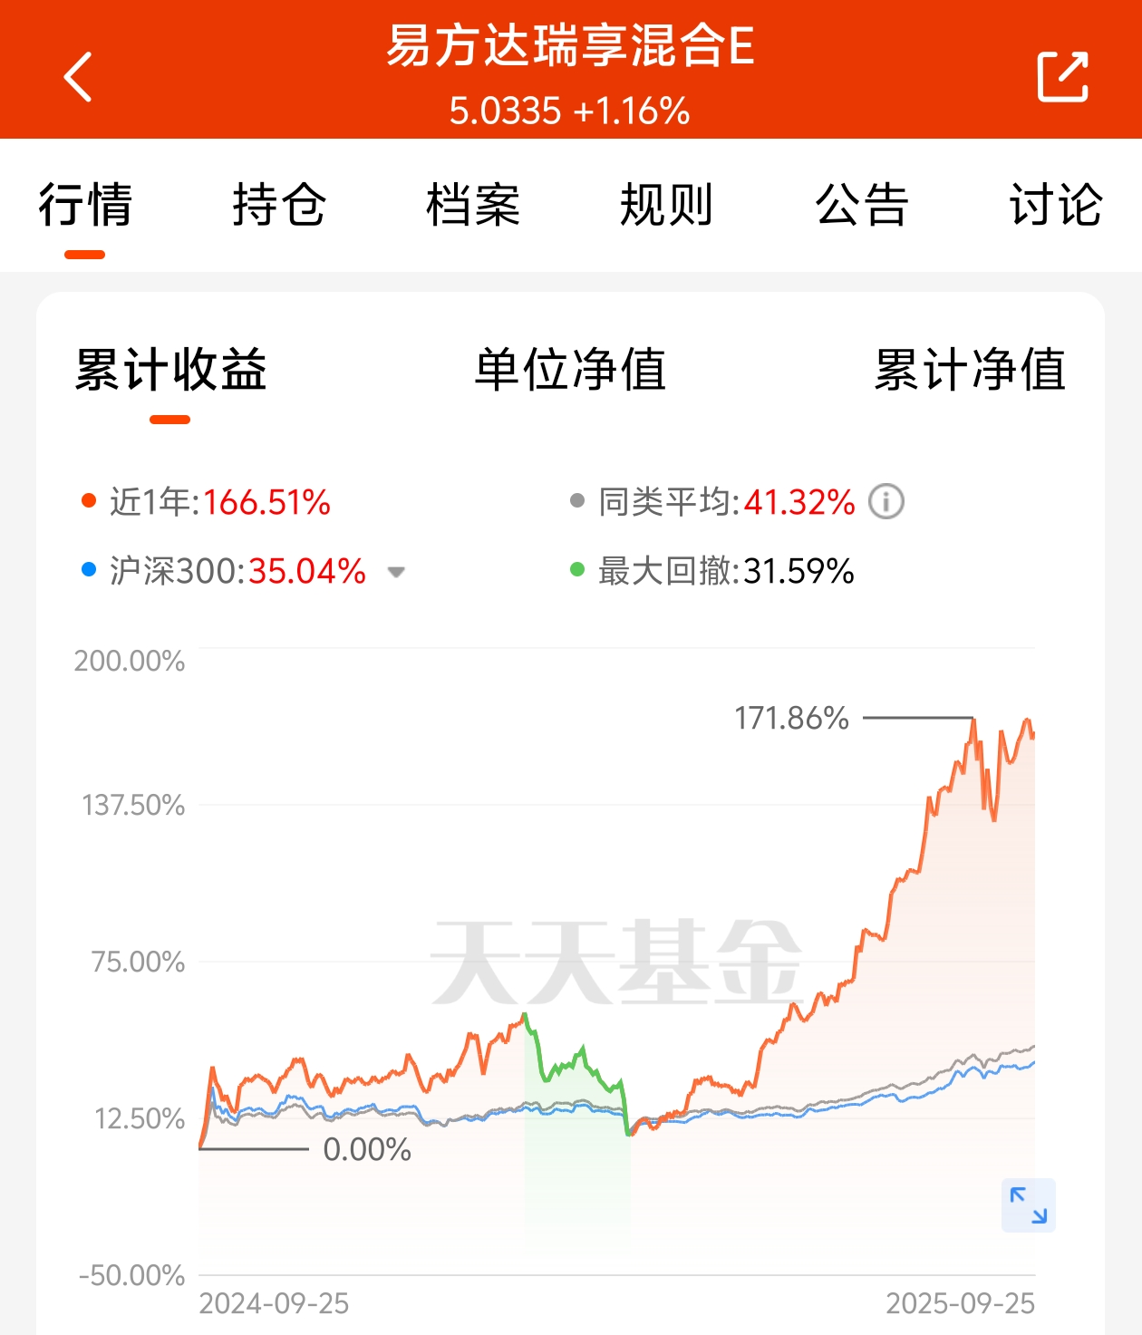Tap info icon beside 同类平均
This screenshot has height=1335, width=1142.
click(886, 501)
